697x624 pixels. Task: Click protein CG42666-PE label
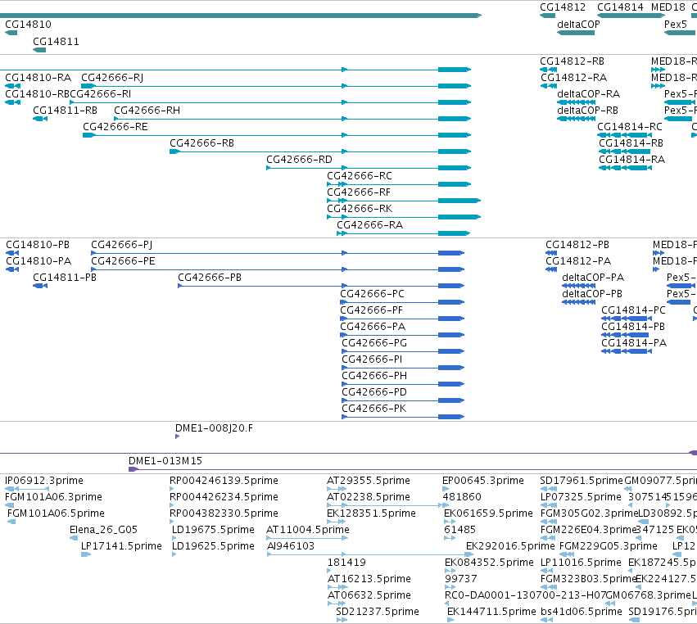[x=123, y=261]
